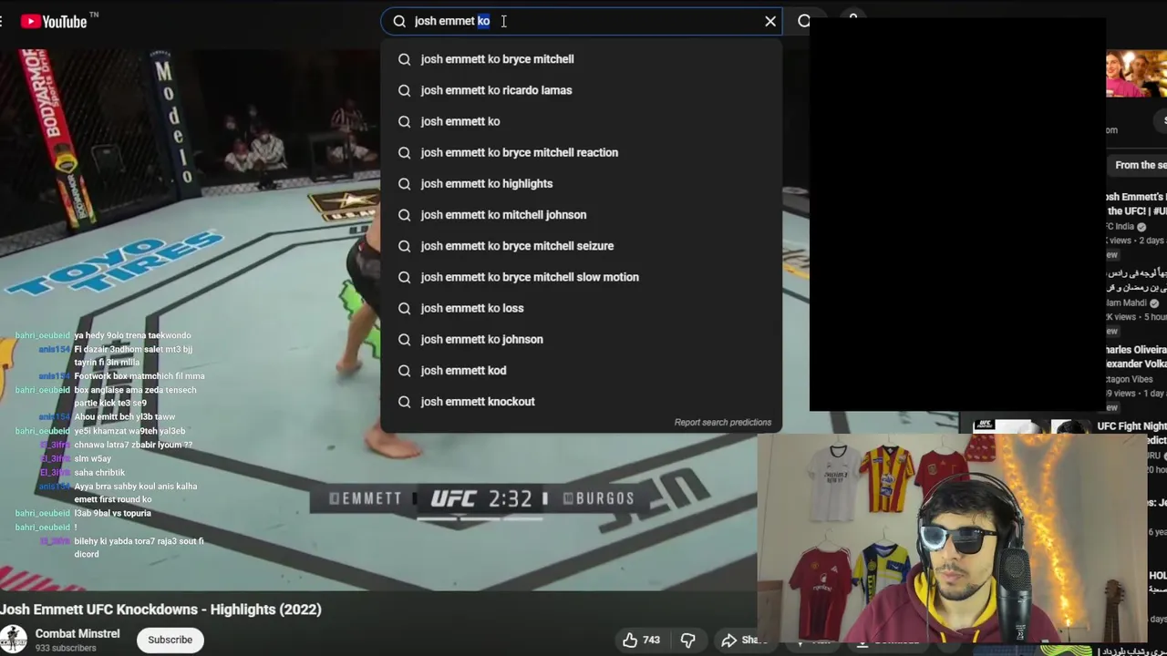This screenshot has width=1167, height=656.
Task: Clear the search box with the X
Action: click(770, 21)
